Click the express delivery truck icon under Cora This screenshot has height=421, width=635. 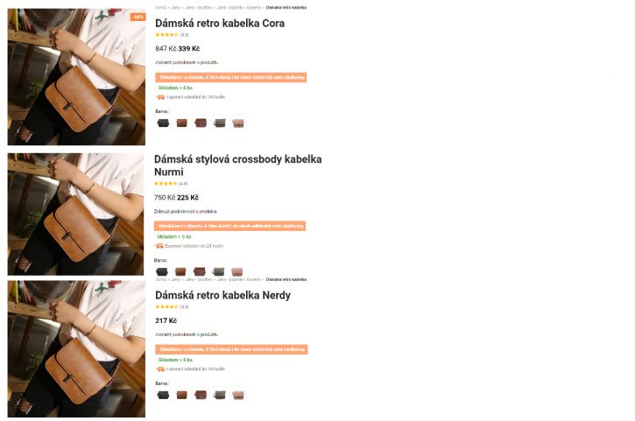[161, 97]
